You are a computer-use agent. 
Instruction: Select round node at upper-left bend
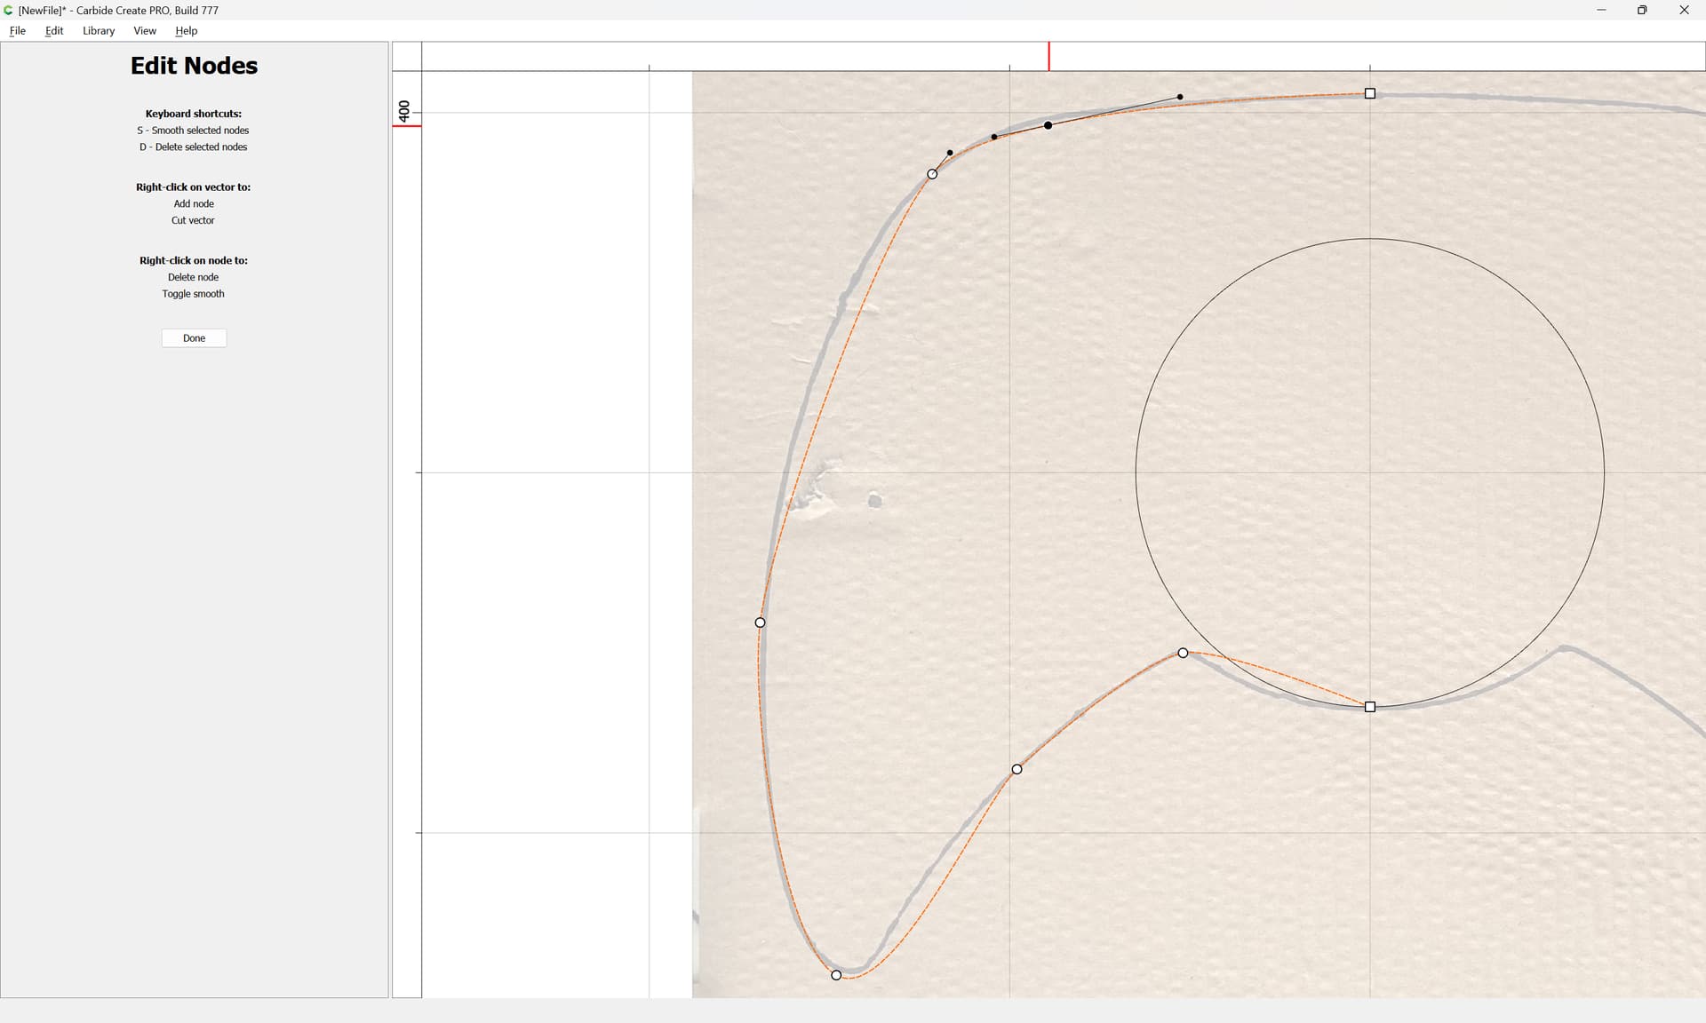(932, 174)
